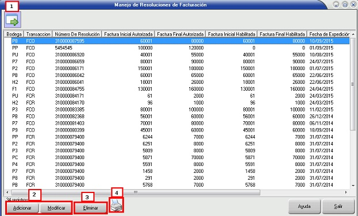The width and height of the screenshot is (358, 216).
Task: Click Bodega cell P9
Action: (x=15, y=130)
